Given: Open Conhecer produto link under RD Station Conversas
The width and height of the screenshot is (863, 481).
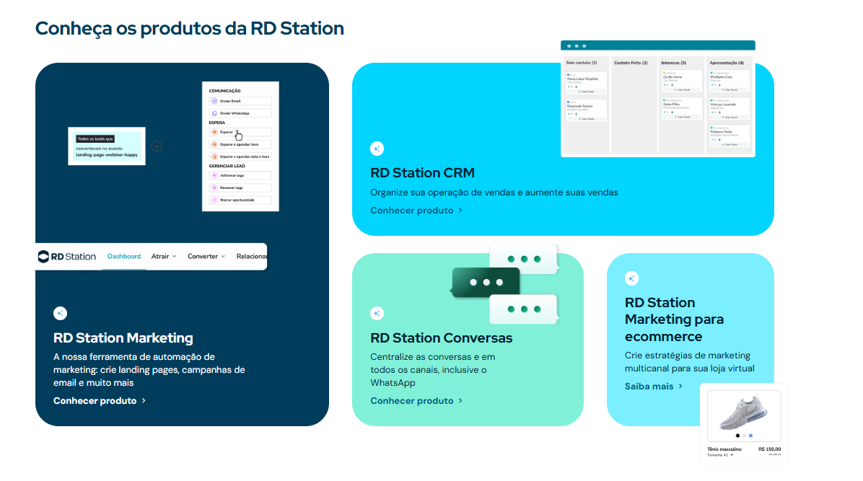Looking at the screenshot, I should click(x=416, y=401).
